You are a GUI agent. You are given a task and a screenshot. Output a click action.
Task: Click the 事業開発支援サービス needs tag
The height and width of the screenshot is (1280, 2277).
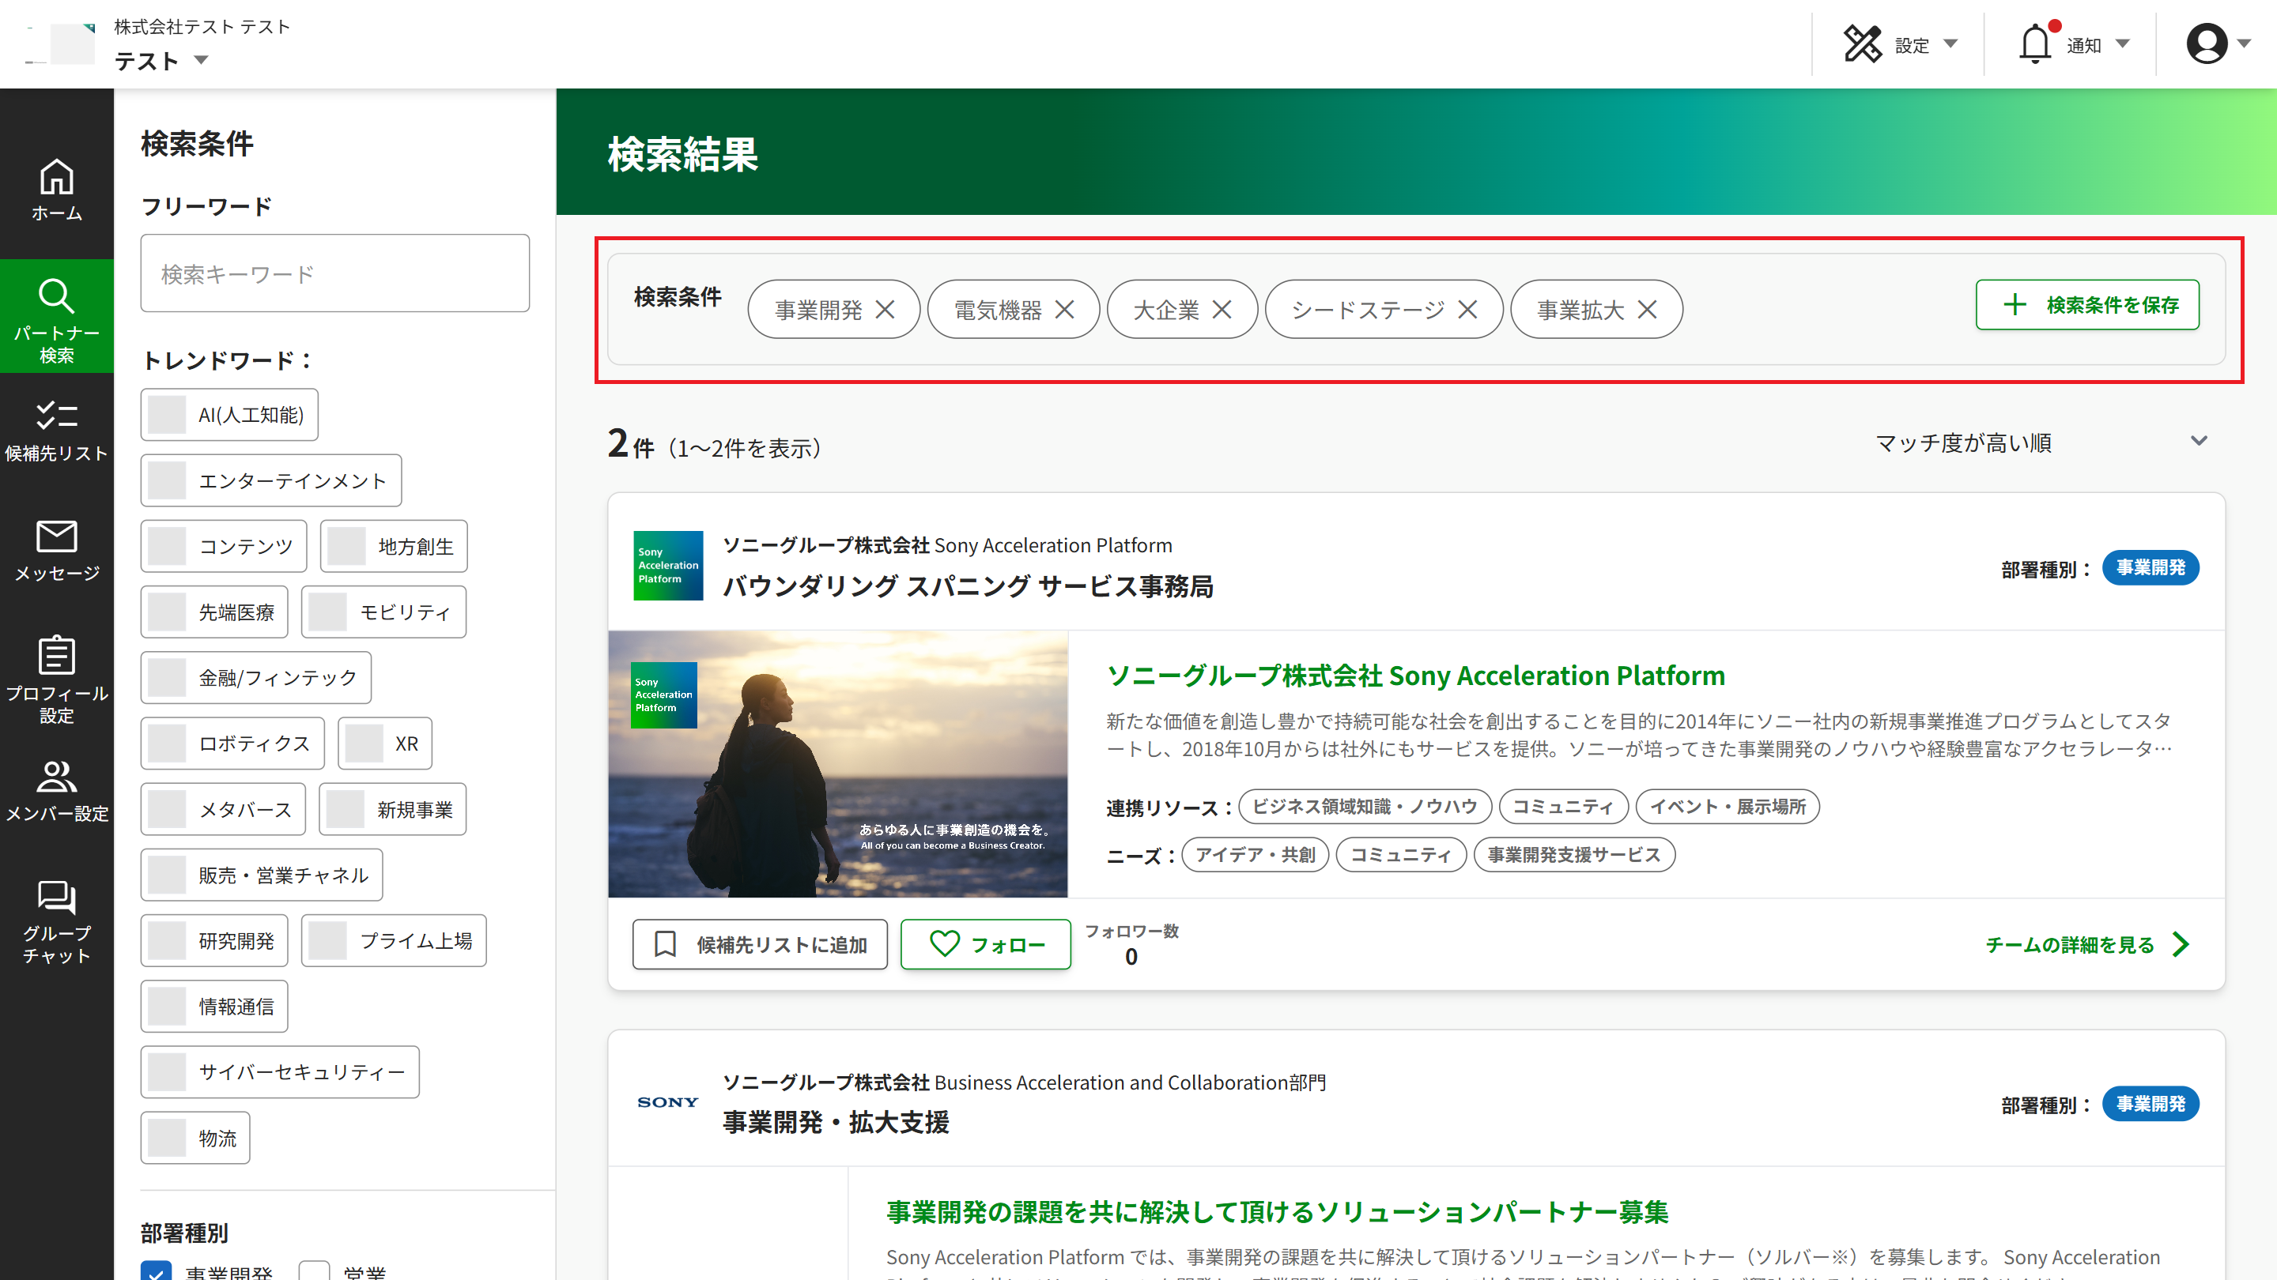click(x=1574, y=855)
